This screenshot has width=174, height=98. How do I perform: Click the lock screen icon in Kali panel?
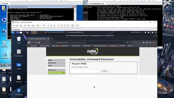pyautogui.click(x=153, y=32)
